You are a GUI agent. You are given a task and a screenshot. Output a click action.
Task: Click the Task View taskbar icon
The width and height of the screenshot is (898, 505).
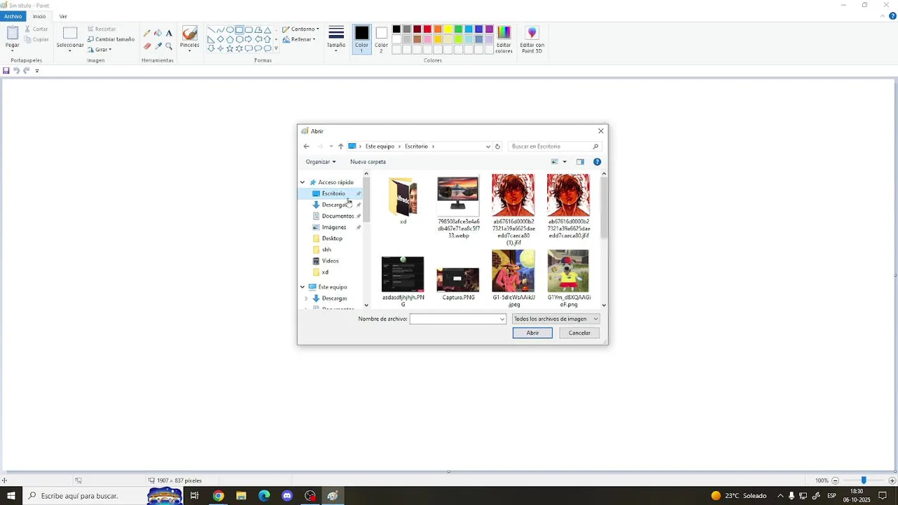click(194, 496)
